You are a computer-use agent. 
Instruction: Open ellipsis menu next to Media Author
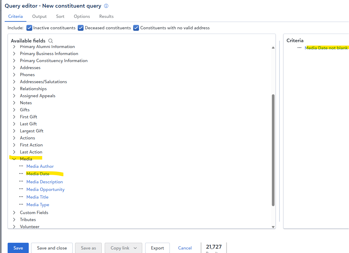coord(21,166)
